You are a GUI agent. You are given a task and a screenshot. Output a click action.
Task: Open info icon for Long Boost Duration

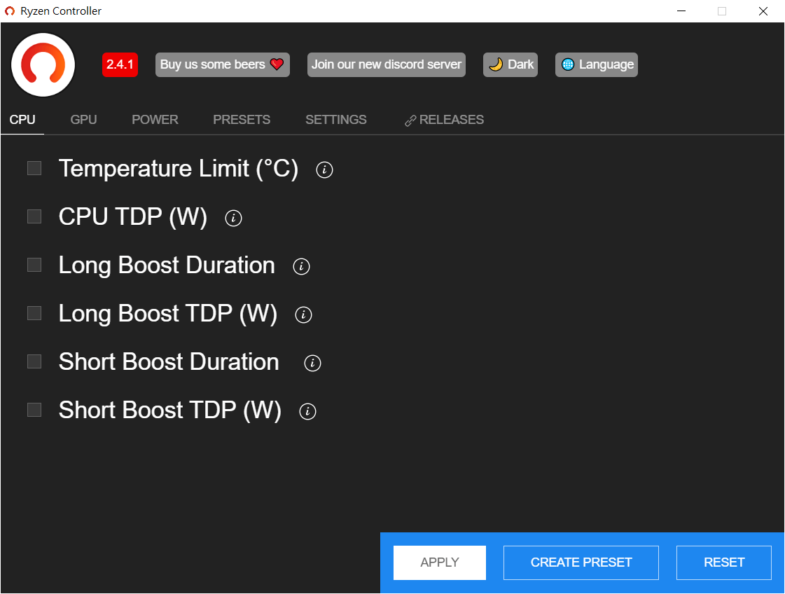(x=301, y=266)
